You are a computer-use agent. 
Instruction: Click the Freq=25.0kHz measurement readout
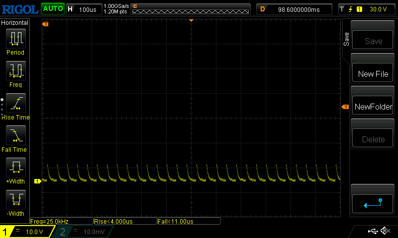point(62,221)
